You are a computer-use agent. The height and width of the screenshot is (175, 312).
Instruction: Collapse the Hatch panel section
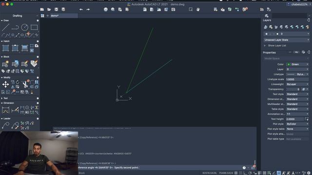2,41
